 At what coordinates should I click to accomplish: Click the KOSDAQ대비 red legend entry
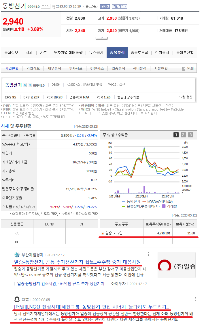click(157, 202)
